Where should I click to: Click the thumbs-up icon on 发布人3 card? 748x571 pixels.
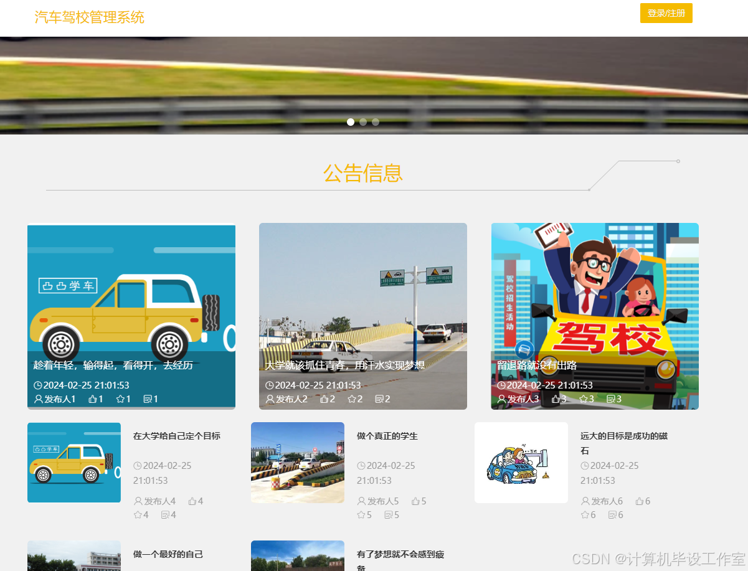[556, 399]
